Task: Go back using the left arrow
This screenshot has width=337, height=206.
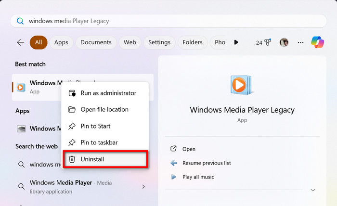Action: point(21,42)
